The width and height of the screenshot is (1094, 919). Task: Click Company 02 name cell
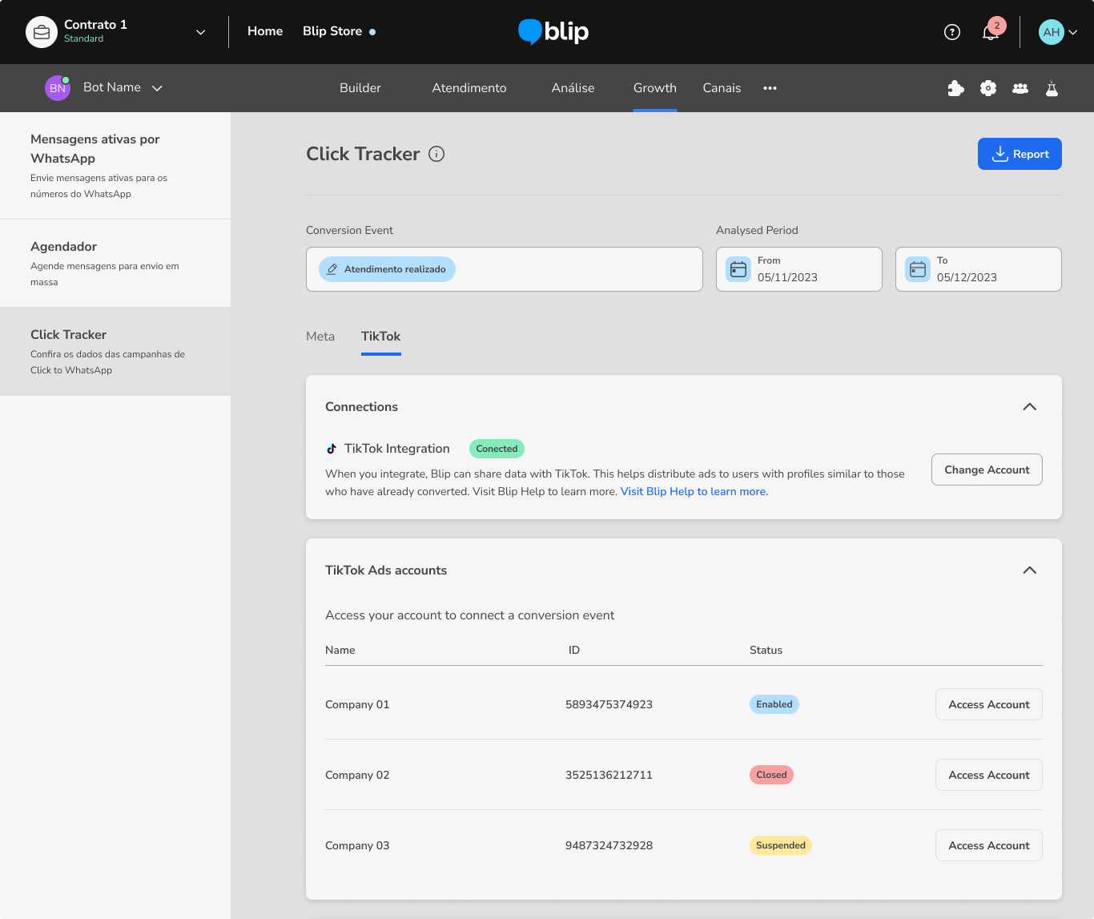click(357, 775)
